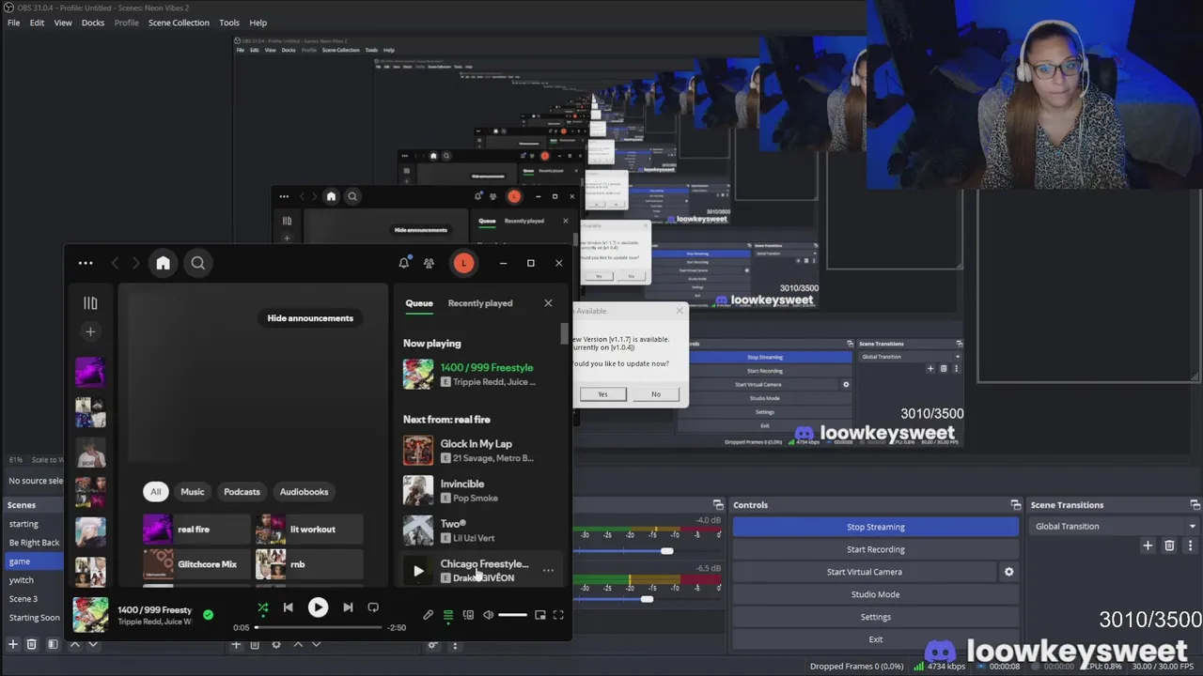Skip to next track in Spotify
The width and height of the screenshot is (1203, 676).
click(348, 607)
